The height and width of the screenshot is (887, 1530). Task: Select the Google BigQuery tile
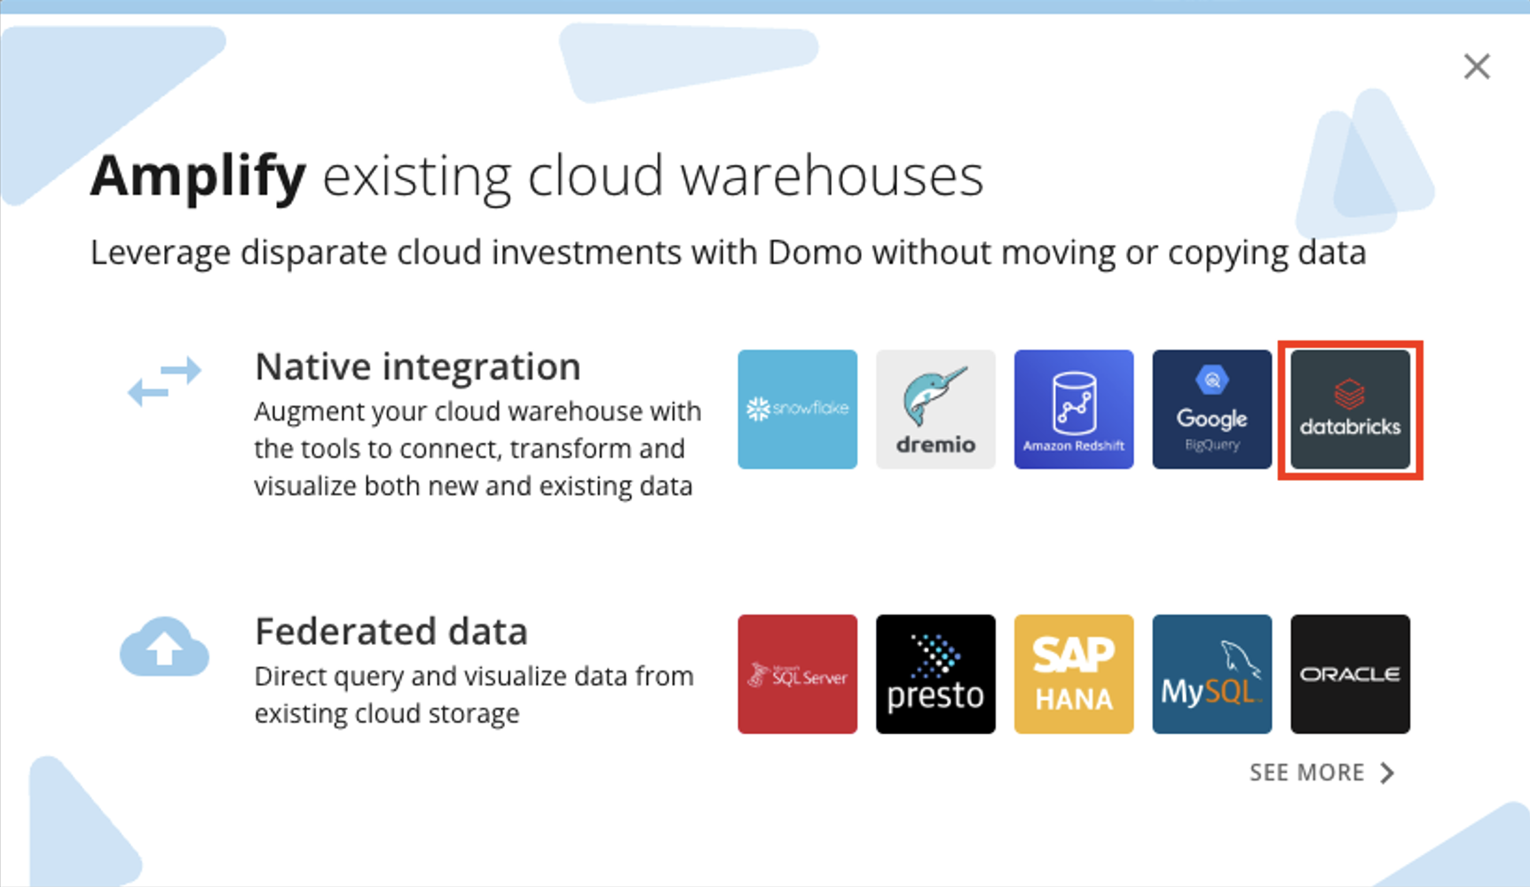(1211, 409)
